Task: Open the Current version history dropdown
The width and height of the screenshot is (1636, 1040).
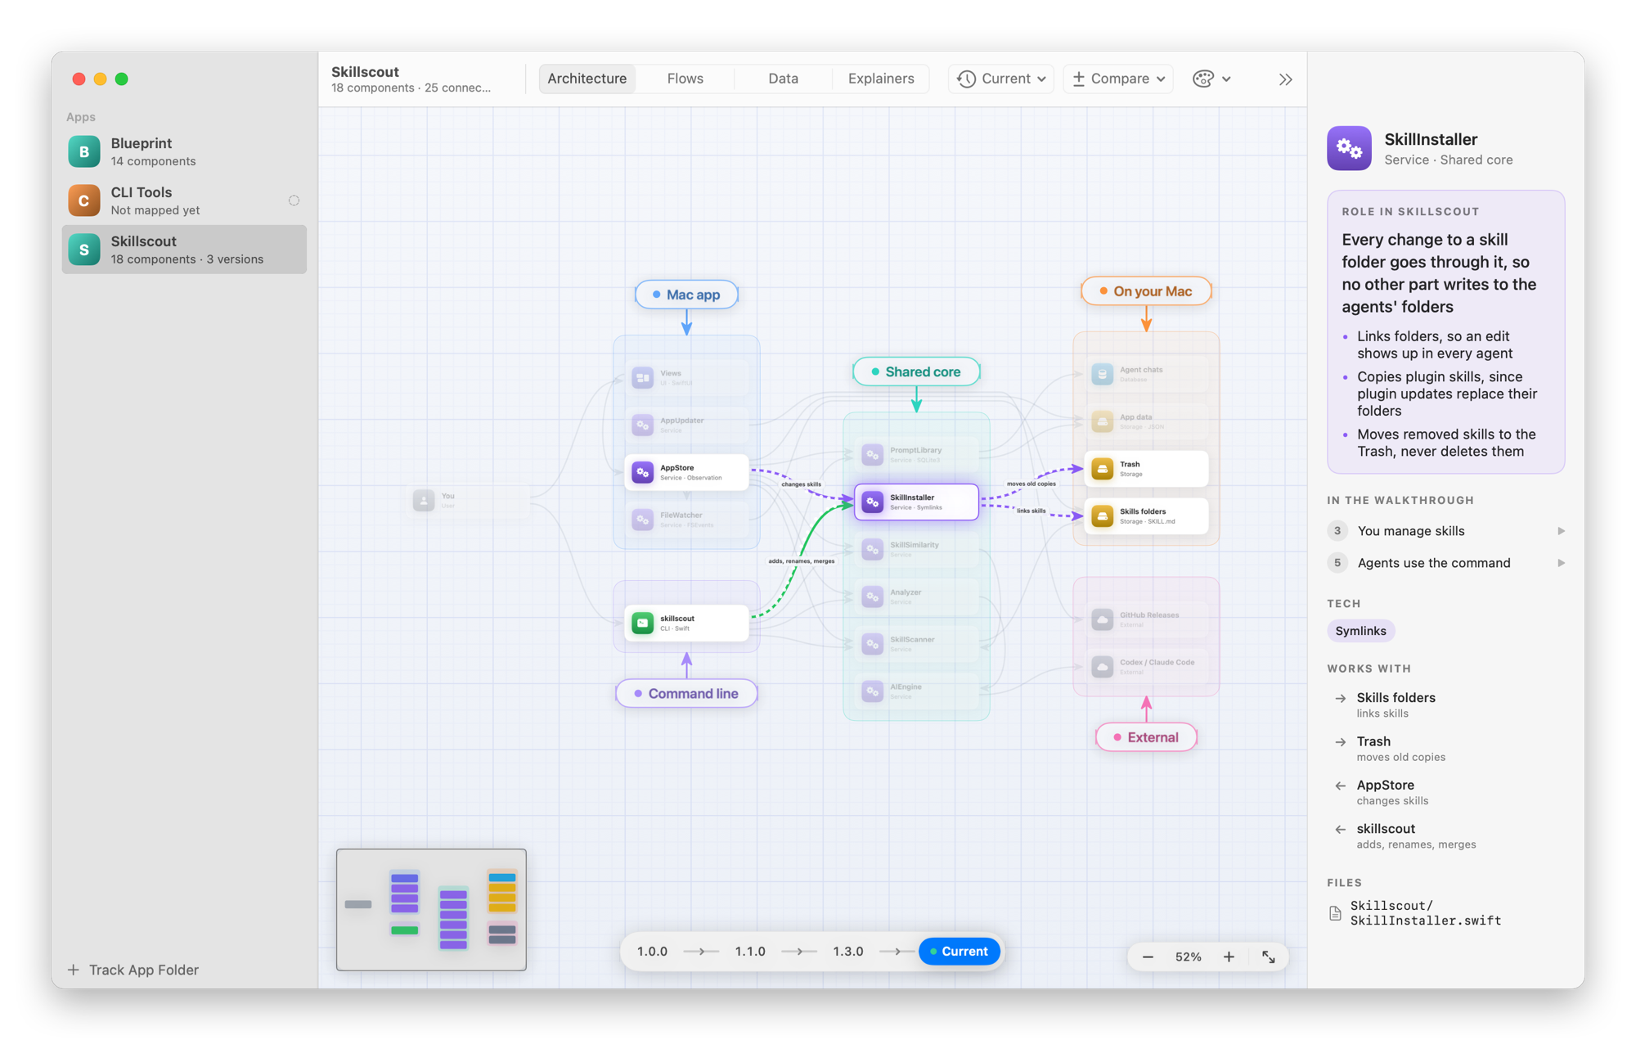Action: pos(1000,79)
